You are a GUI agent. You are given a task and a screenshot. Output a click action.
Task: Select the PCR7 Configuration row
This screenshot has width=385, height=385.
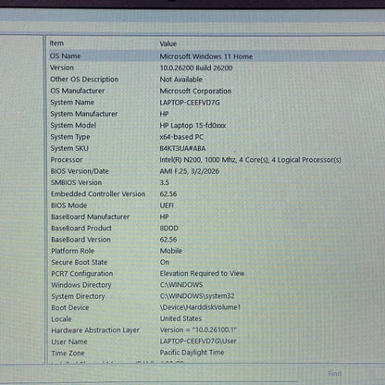click(216, 274)
